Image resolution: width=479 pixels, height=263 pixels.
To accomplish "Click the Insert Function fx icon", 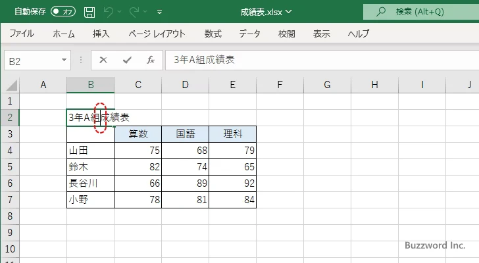I will [x=151, y=60].
